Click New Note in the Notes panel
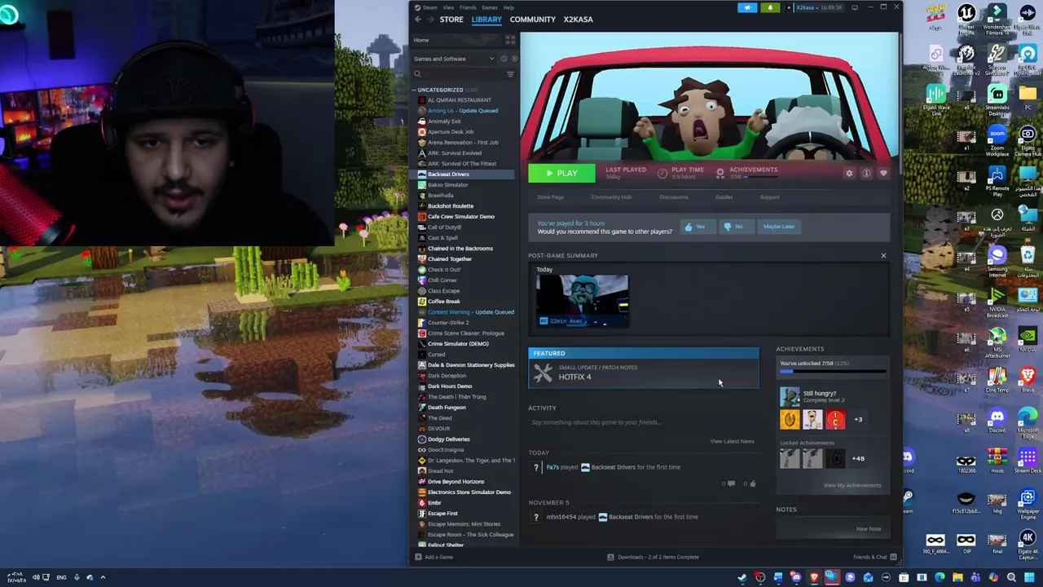 coord(869,529)
